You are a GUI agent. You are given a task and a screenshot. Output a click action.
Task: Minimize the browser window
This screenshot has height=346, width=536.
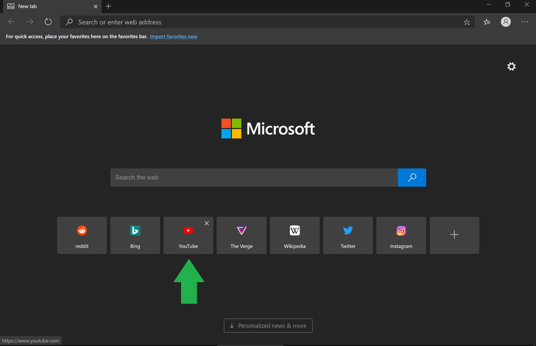488,5
